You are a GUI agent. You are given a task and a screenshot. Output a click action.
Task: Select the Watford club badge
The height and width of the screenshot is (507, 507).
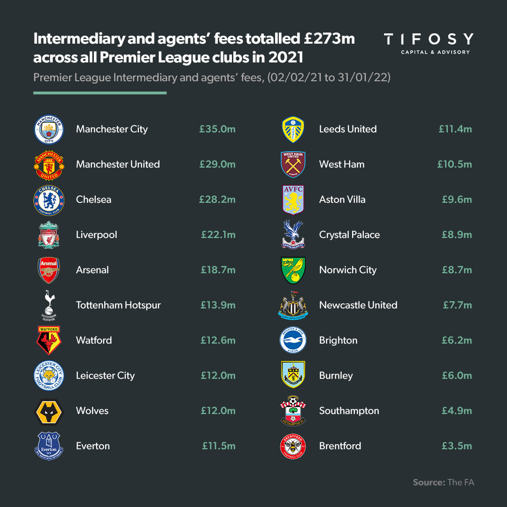49,340
